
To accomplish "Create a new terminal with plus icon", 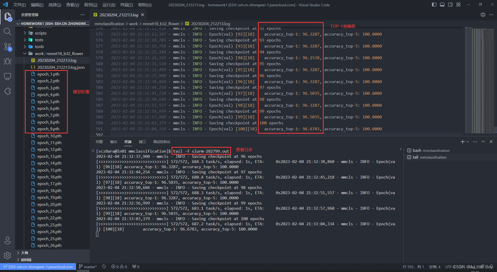I will click(x=462, y=142).
